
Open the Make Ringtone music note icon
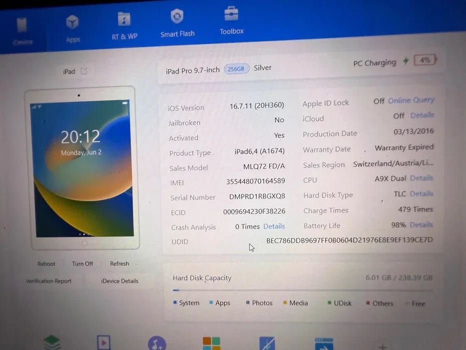tap(157, 343)
